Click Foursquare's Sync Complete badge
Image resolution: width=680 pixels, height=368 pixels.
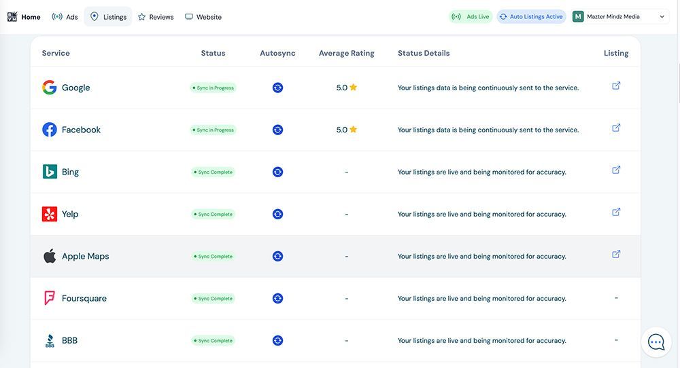[213, 298]
